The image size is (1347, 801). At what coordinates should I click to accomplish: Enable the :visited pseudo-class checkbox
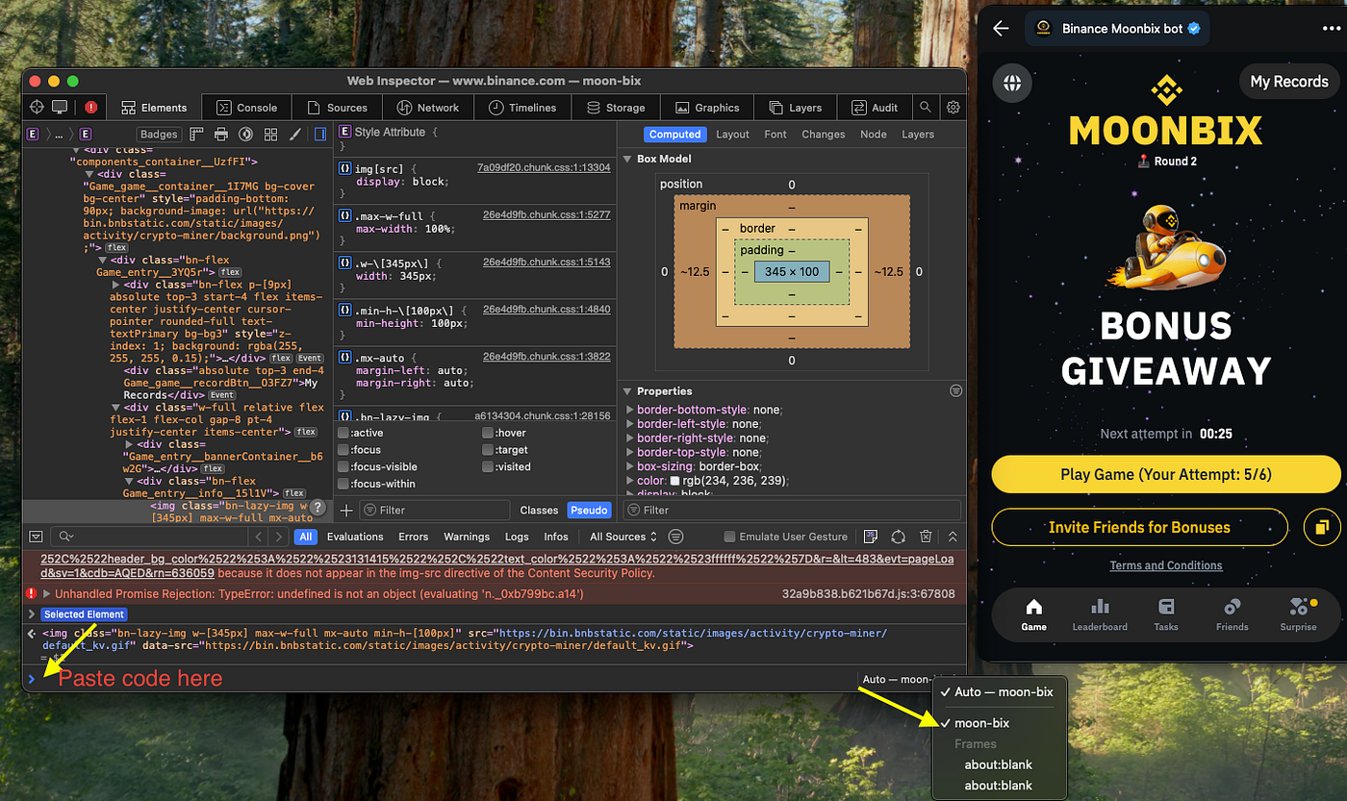(488, 466)
